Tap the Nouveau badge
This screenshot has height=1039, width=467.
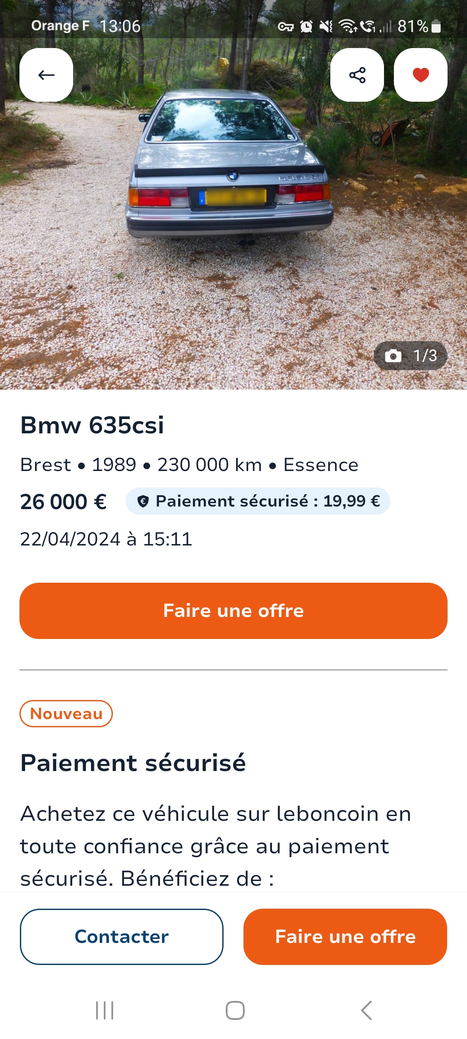66,714
